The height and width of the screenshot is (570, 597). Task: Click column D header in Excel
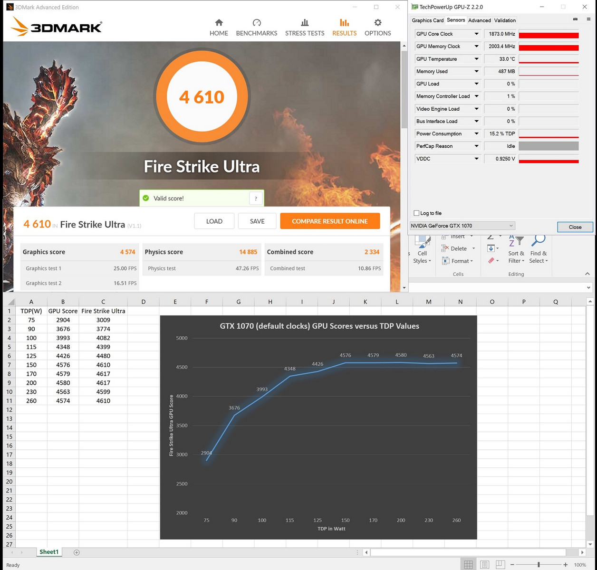pos(144,302)
